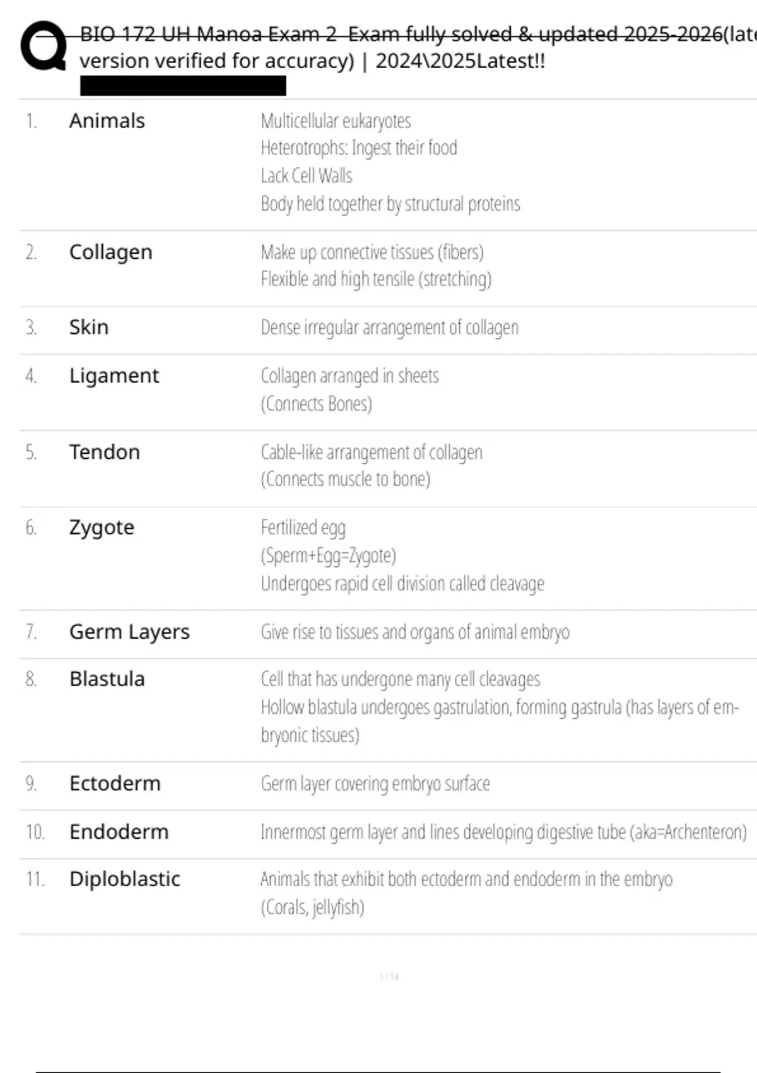757x1073 pixels.
Task: Click the Diploblastic term
Action: [x=124, y=879]
